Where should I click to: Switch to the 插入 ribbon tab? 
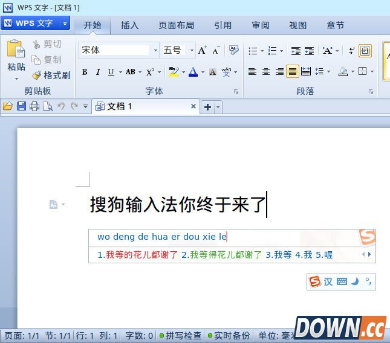click(129, 25)
